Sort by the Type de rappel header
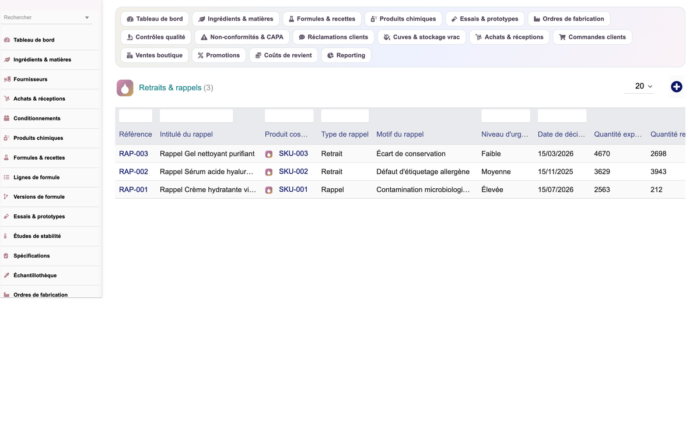This screenshot has width=700, height=437. tap(345, 135)
